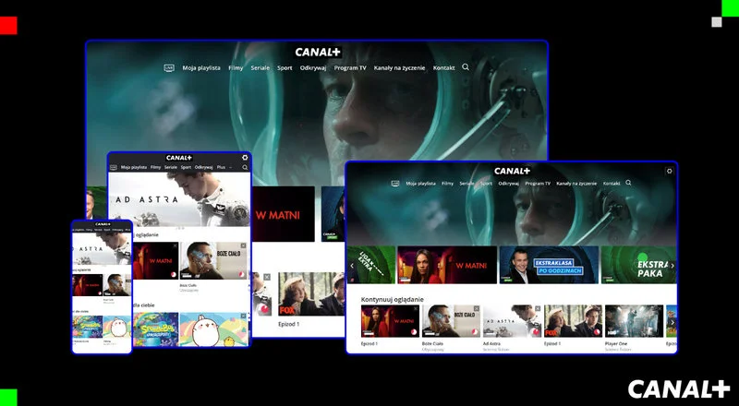This screenshot has height=406, width=739.
Task: Show next banners with right carousel arrow
Action: (672, 266)
